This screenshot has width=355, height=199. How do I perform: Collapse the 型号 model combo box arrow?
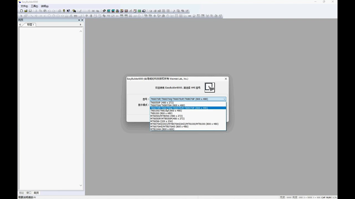[224, 99]
